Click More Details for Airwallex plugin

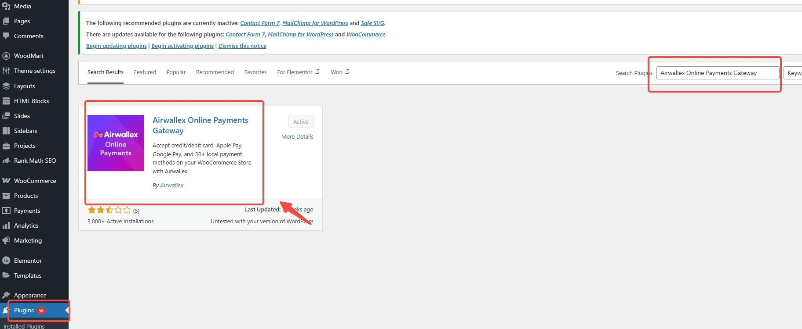(297, 137)
